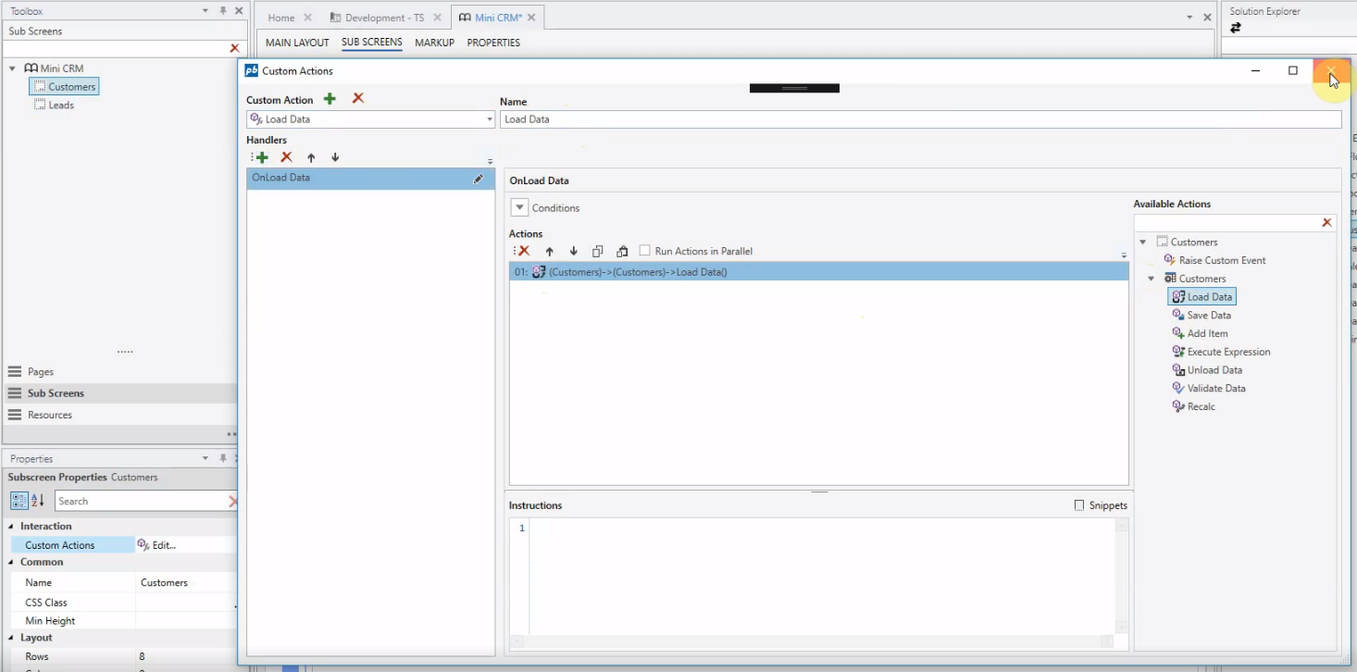Edit OnLoad Data handler with pencil icon
This screenshot has height=672, width=1357.
click(479, 179)
